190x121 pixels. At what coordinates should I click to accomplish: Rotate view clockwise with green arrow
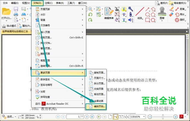point(90,20)
